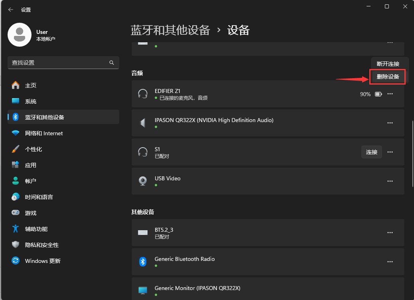
Task: Open 系统 settings from the sidebar
Action: click(x=31, y=101)
